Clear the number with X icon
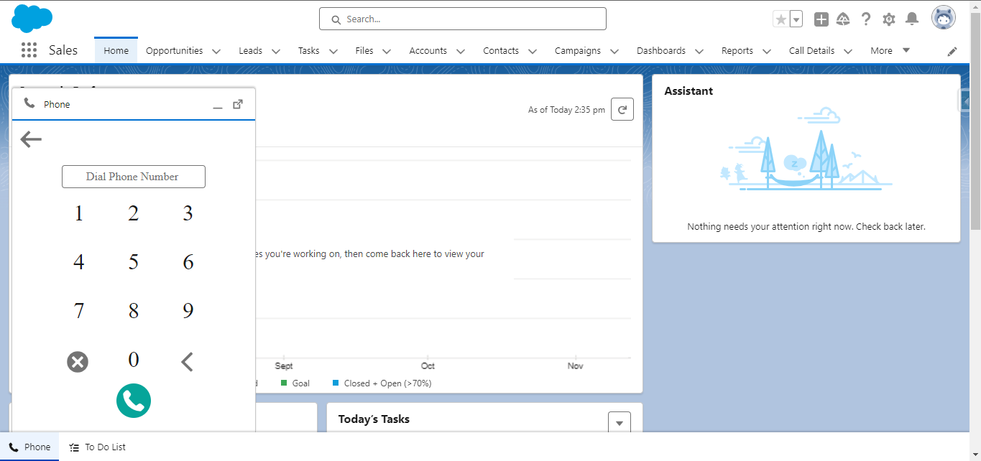The image size is (981, 461). pos(78,362)
